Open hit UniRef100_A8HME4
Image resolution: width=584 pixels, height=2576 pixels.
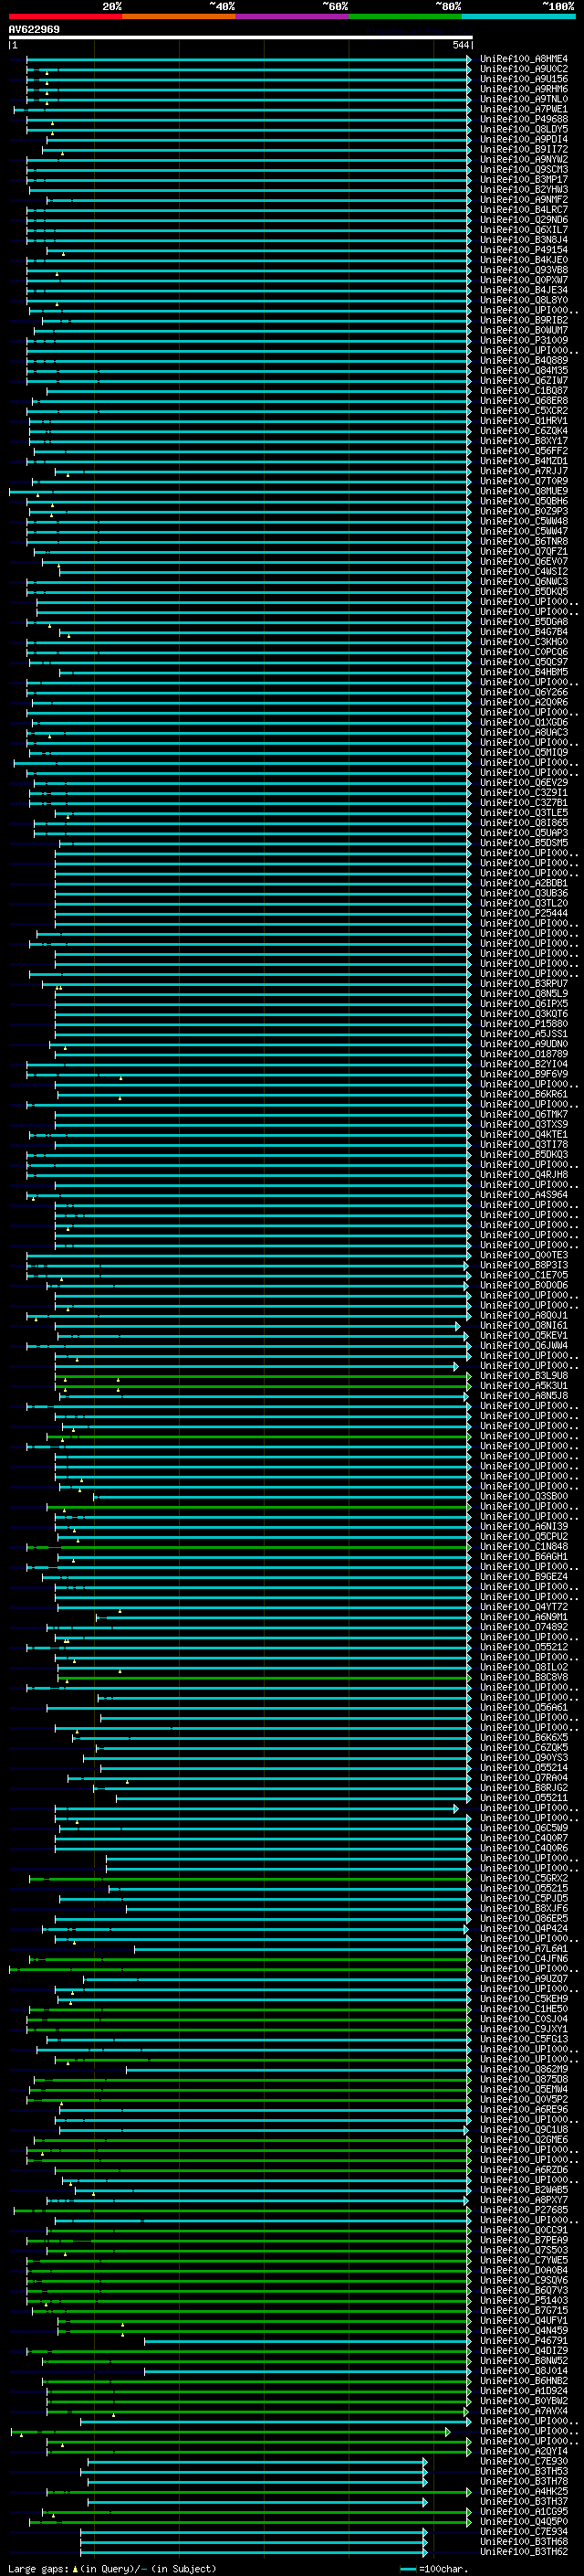tap(524, 59)
